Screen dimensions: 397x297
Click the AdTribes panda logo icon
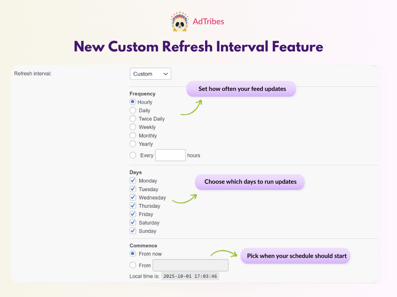pos(180,22)
